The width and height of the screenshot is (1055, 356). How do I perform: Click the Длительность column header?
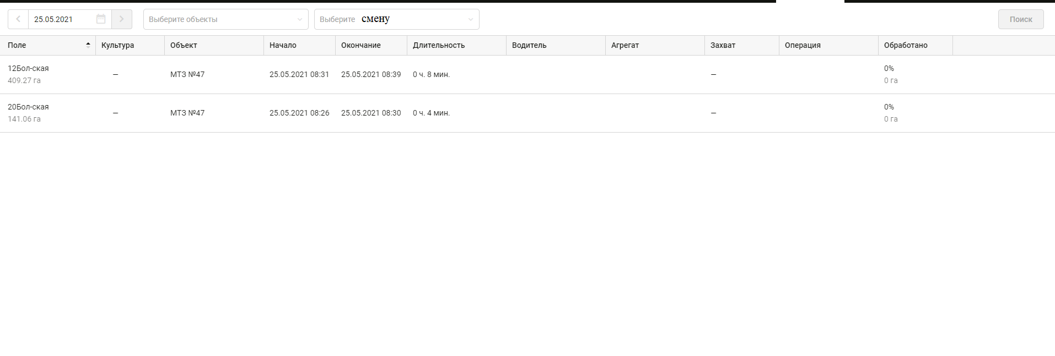(439, 45)
